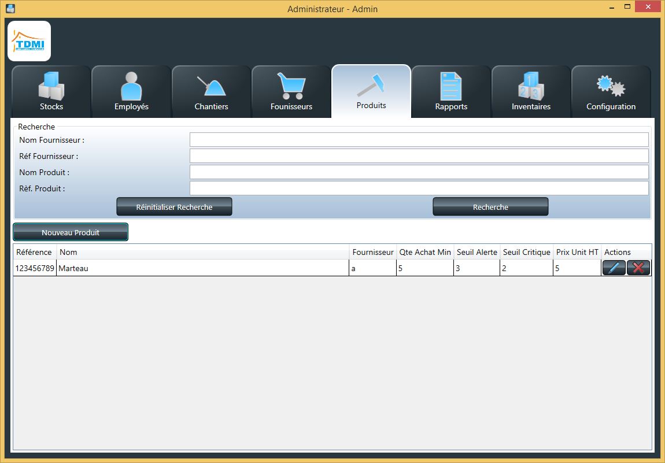Viewport: 665px width, 463px height.
Task: Click the supplier cell 'a' in the Marteau row
Action: click(373, 268)
